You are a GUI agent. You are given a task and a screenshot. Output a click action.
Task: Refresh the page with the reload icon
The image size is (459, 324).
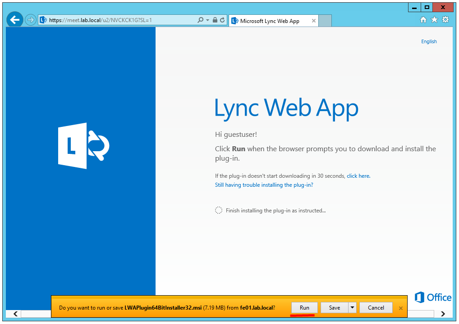tap(222, 20)
